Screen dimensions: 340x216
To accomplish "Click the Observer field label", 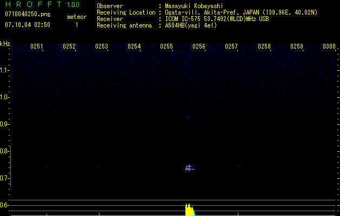I will coord(110,6).
